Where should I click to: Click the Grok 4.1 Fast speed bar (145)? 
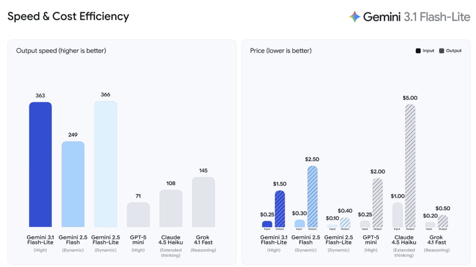203,202
